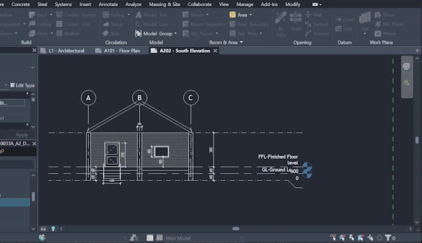Close the project browser panel
The height and width of the screenshot is (243, 422).
pyautogui.click(x=34, y=144)
